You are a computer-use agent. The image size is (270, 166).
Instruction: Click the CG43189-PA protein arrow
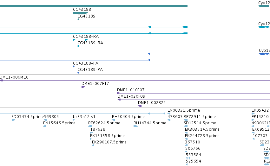coord(78,73)
